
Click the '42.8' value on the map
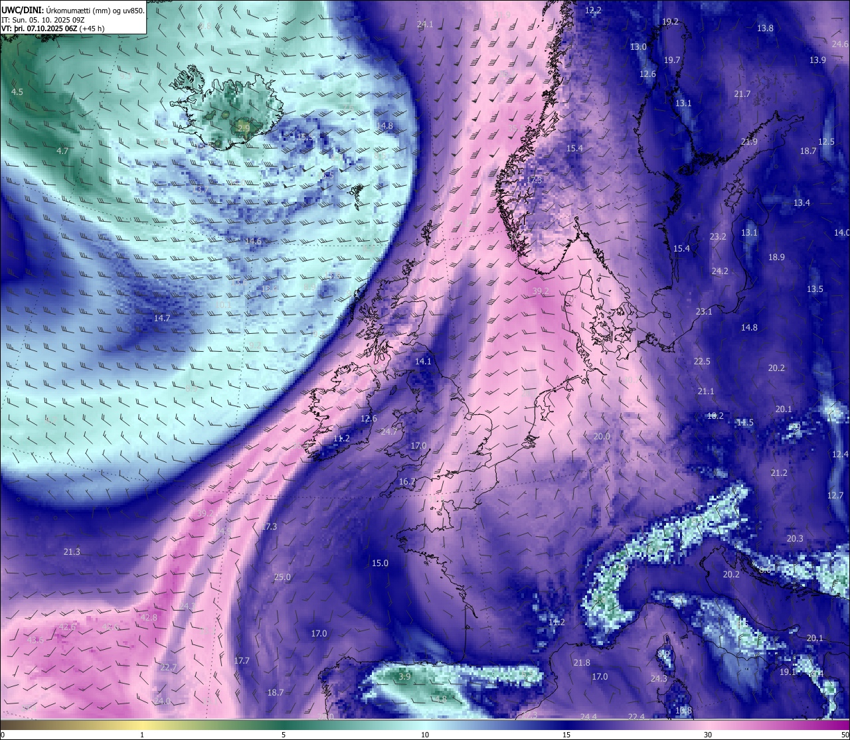click(149, 618)
